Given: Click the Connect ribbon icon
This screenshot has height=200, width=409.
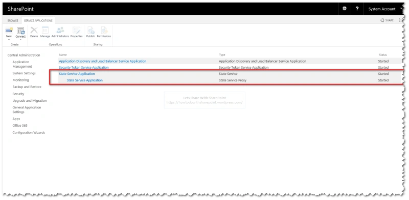Looking at the screenshot, I should coord(20,31).
